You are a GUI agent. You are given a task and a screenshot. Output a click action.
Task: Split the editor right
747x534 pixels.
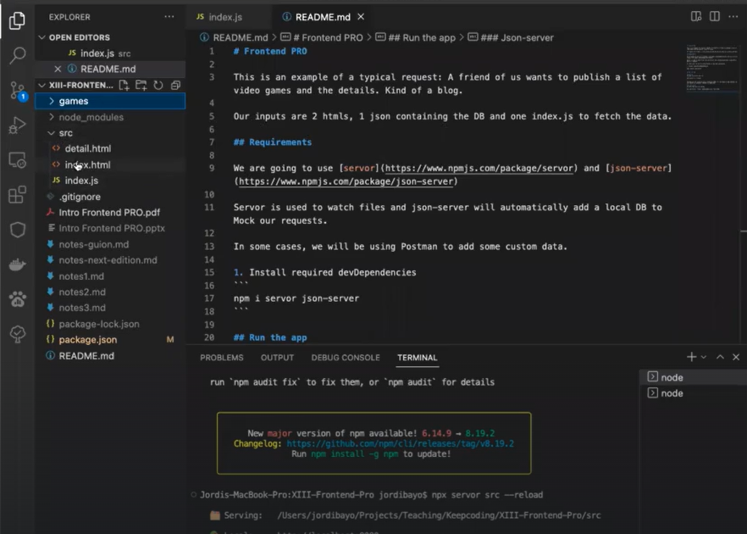pos(715,17)
